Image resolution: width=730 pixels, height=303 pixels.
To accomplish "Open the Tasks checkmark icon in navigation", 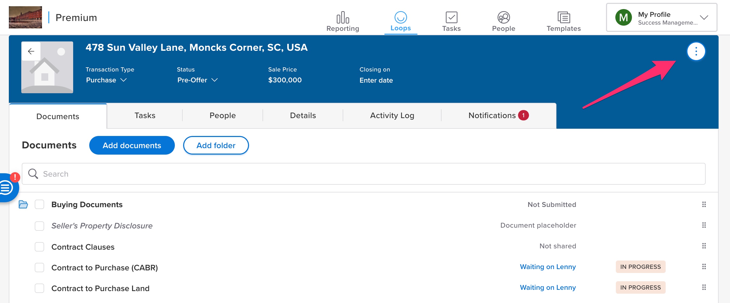I will pyautogui.click(x=451, y=18).
